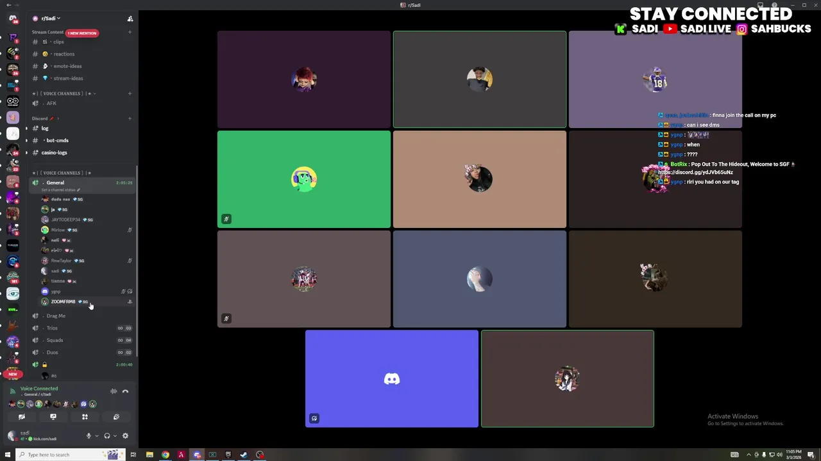Open activities launcher in voice panel
The width and height of the screenshot is (821, 461).
click(x=85, y=417)
